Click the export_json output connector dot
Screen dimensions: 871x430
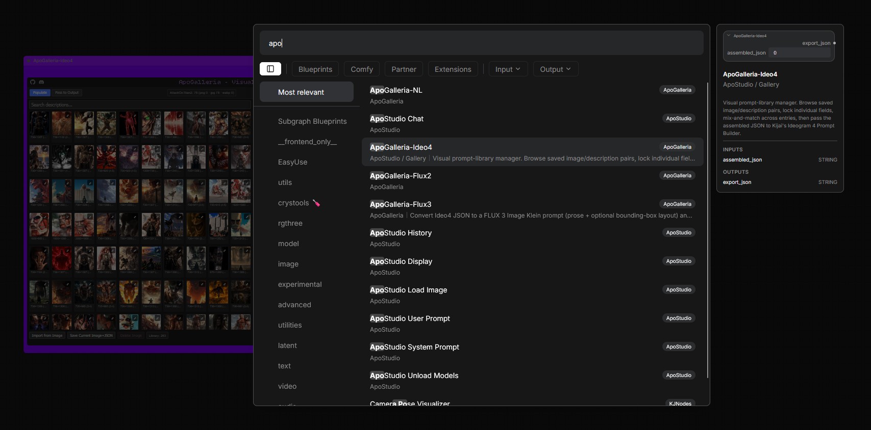click(x=834, y=43)
